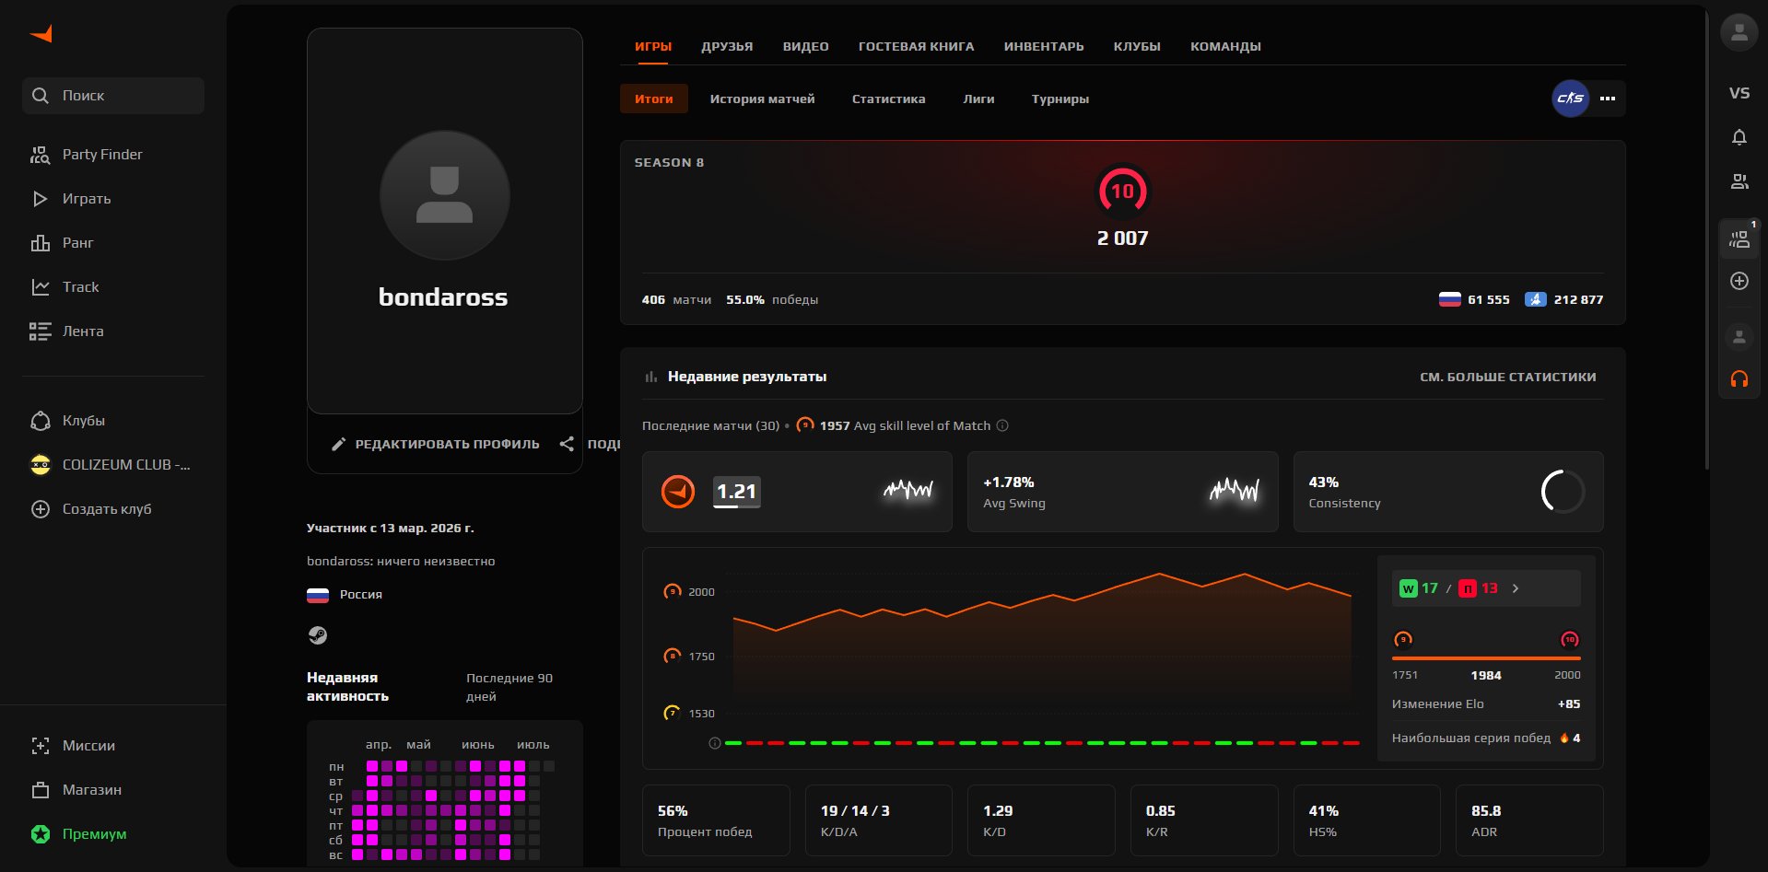Select the CS2 game icon
1768x872 pixels.
tap(1571, 99)
